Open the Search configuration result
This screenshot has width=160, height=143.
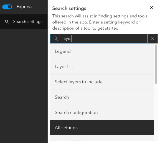tap(102, 113)
